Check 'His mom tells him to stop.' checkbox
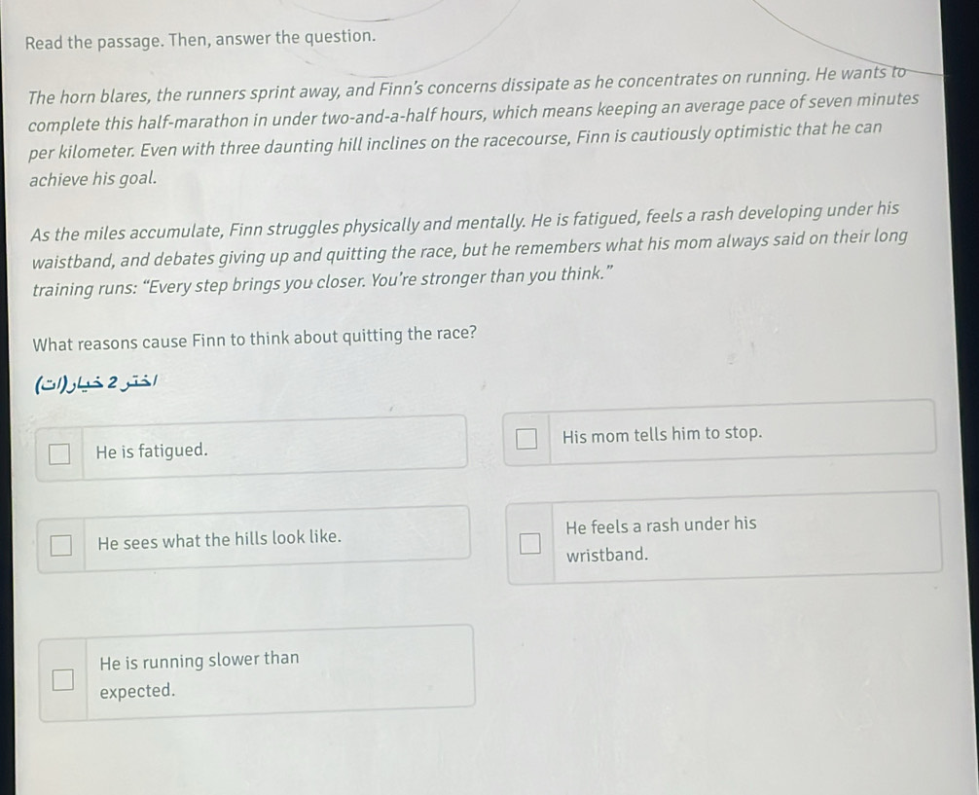Image resolution: width=979 pixels, height=795 pixels. (526, 439)
